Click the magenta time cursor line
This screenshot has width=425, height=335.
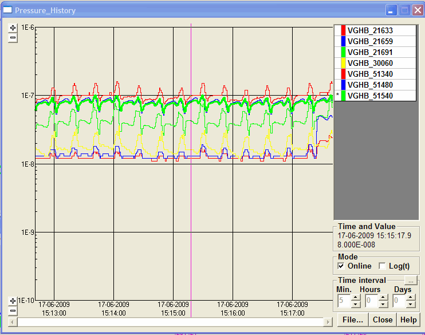pyautogui.click(x=191, y=170)
